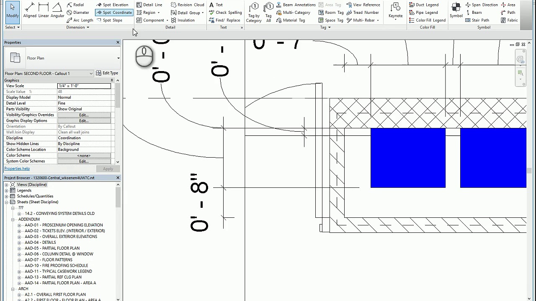This screenshot has height=301, width=536.
Task: Launch the Tag All tool
Action: [268, 12]
